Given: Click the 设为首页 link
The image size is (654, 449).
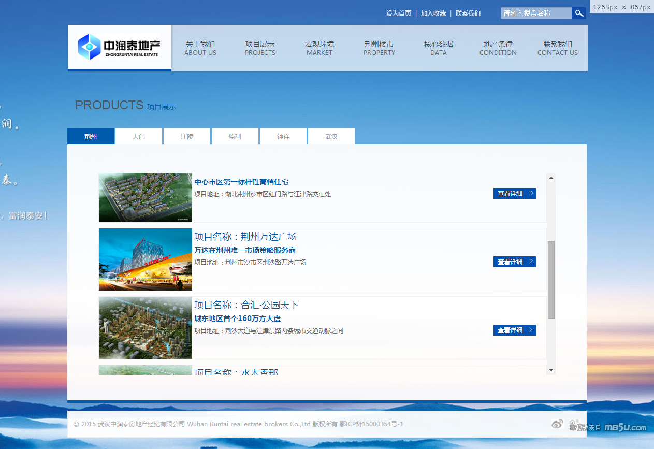Looking at the screenshot, I should pos(399,13).
